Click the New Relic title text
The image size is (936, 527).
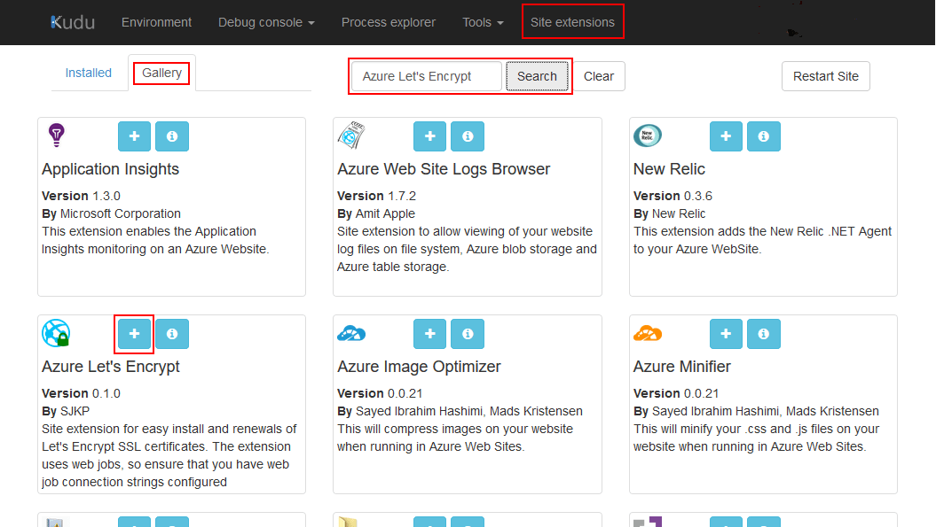[x=669, y=169]
